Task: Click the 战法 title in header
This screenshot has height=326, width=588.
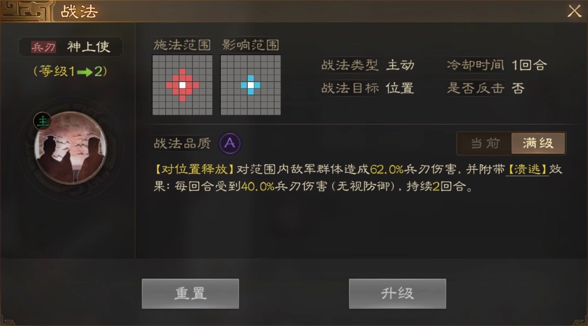Action: coord(79,12)
